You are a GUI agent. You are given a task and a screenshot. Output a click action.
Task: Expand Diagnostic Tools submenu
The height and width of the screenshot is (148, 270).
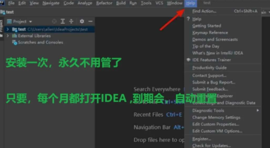click(x=223, y=110)
